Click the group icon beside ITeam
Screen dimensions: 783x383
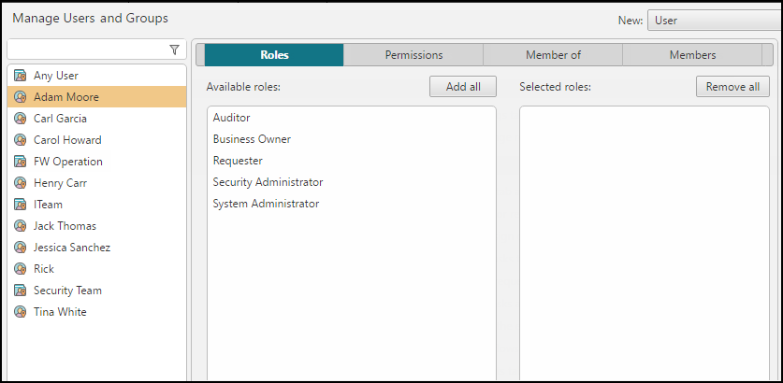[21, 205]
